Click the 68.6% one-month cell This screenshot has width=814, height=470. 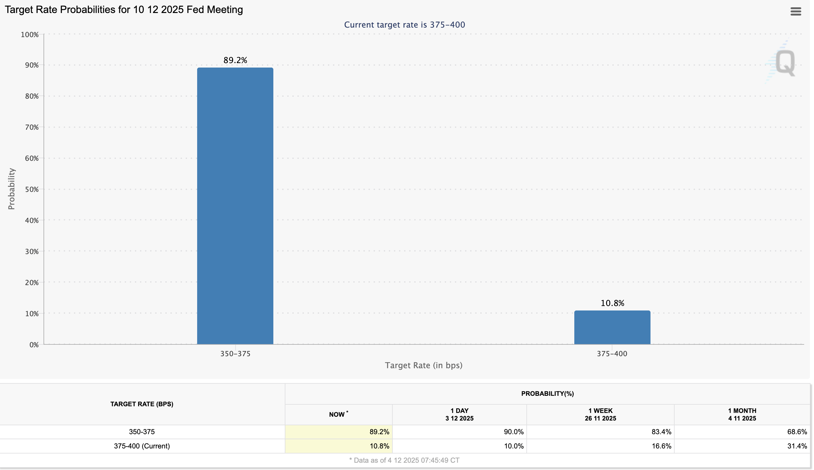tap(797, 432)
